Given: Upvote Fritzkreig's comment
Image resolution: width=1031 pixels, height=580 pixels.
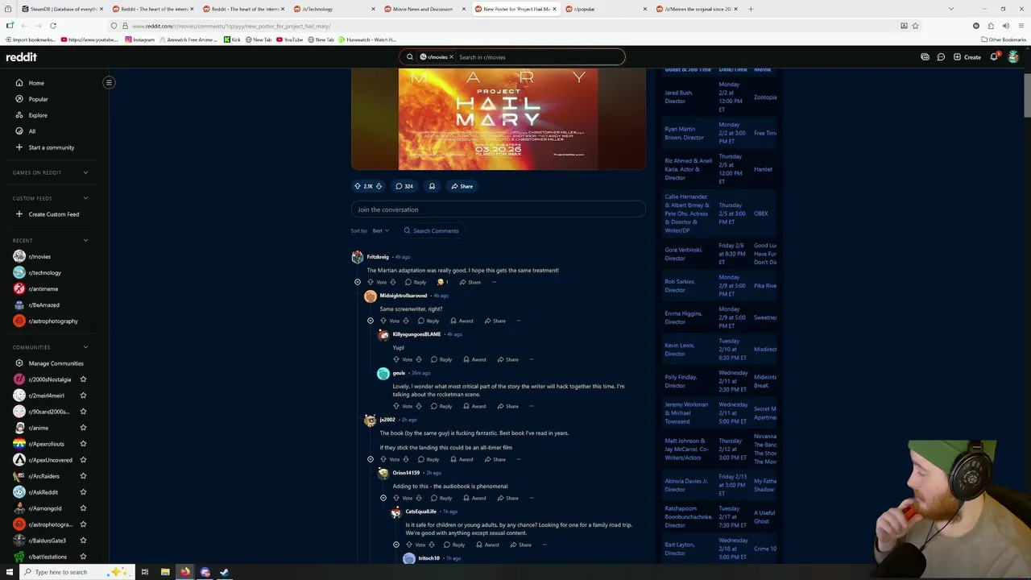Looking at the screenshot, I should (371, 282).
